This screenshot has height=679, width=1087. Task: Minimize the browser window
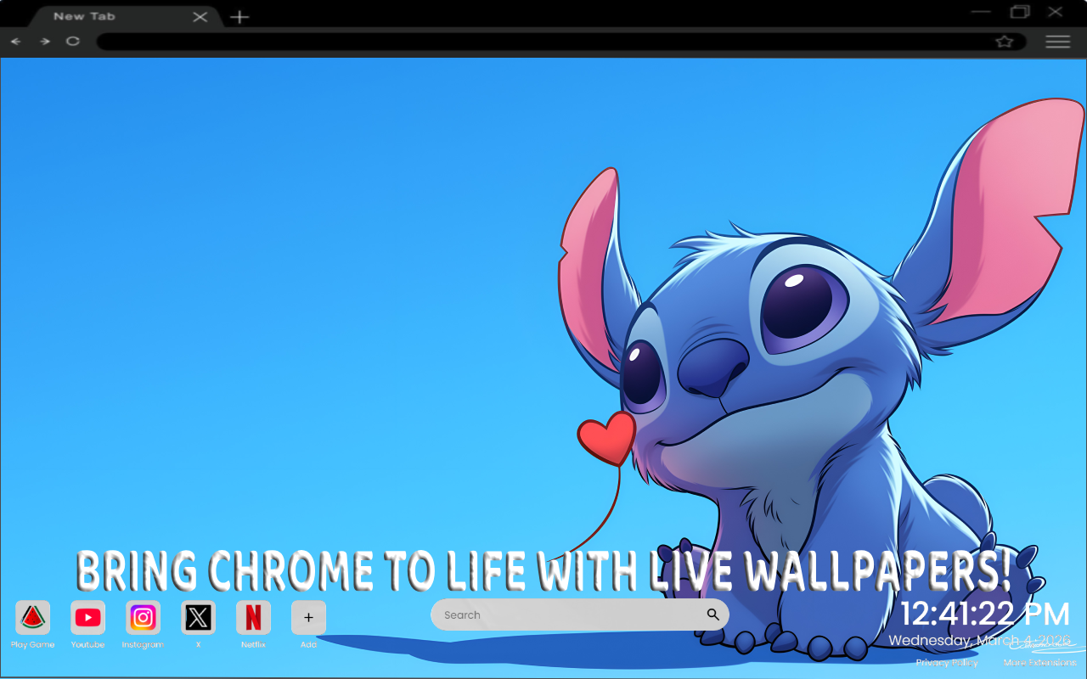point(981,12)
